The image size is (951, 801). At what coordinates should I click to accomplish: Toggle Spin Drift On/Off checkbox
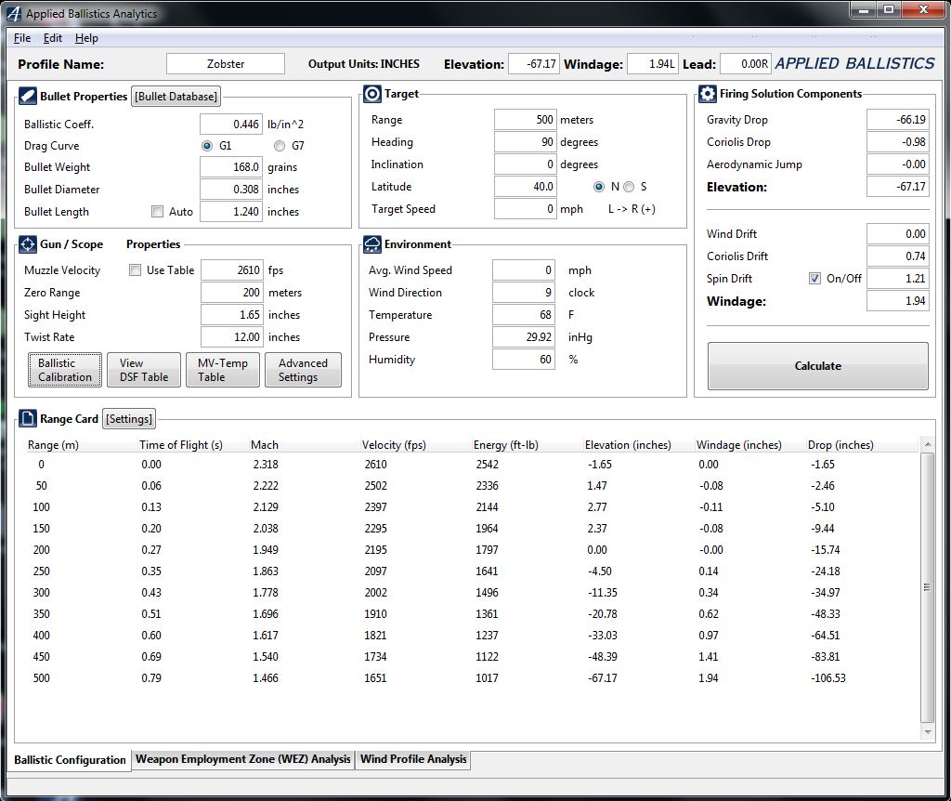(x=814, y=279)
